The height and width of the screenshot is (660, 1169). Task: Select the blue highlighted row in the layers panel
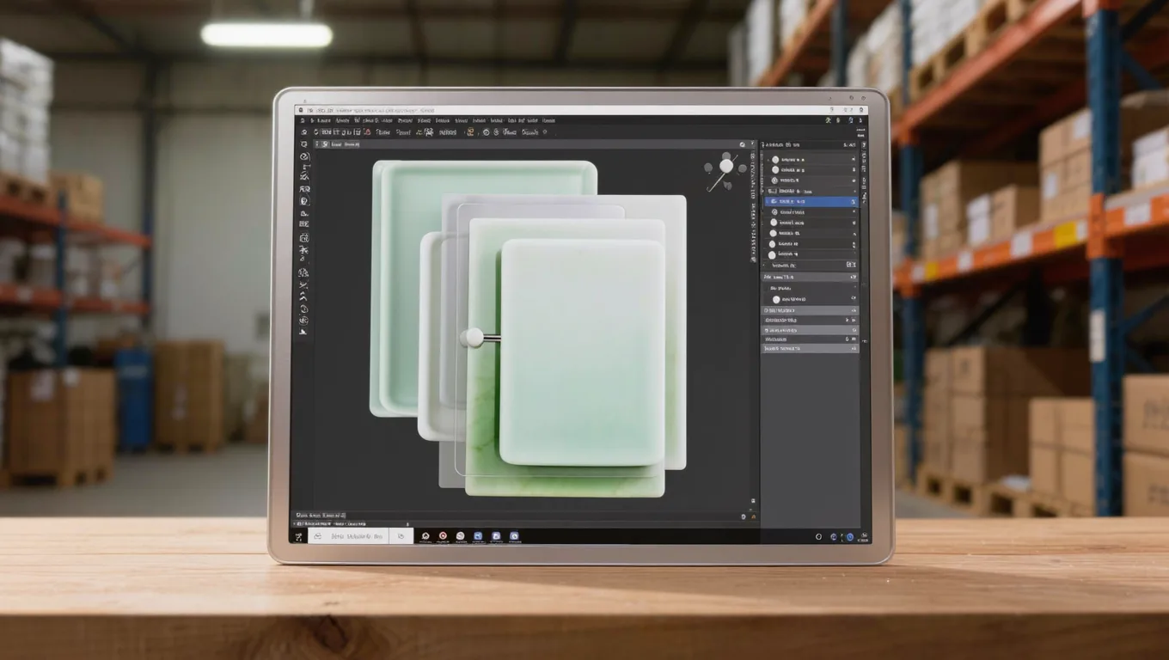coord(811,200)
